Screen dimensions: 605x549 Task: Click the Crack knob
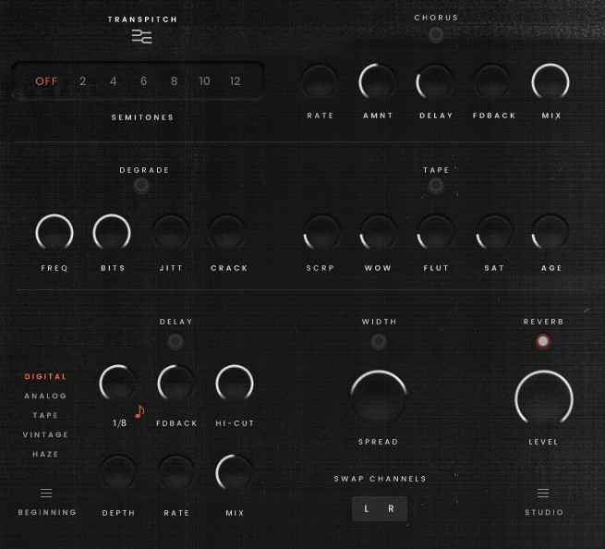[x=227, y=233]
